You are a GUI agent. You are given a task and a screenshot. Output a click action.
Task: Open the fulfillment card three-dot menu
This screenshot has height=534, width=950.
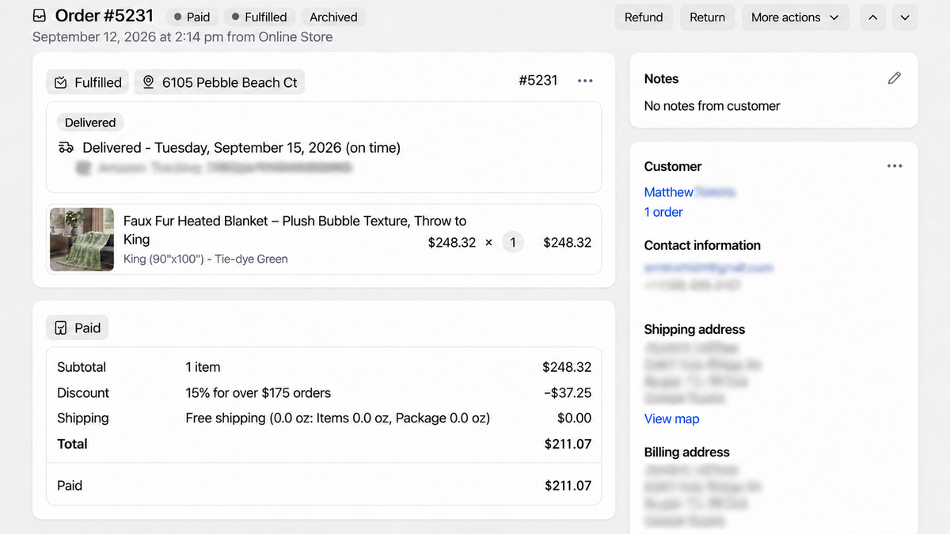[585, 81]
